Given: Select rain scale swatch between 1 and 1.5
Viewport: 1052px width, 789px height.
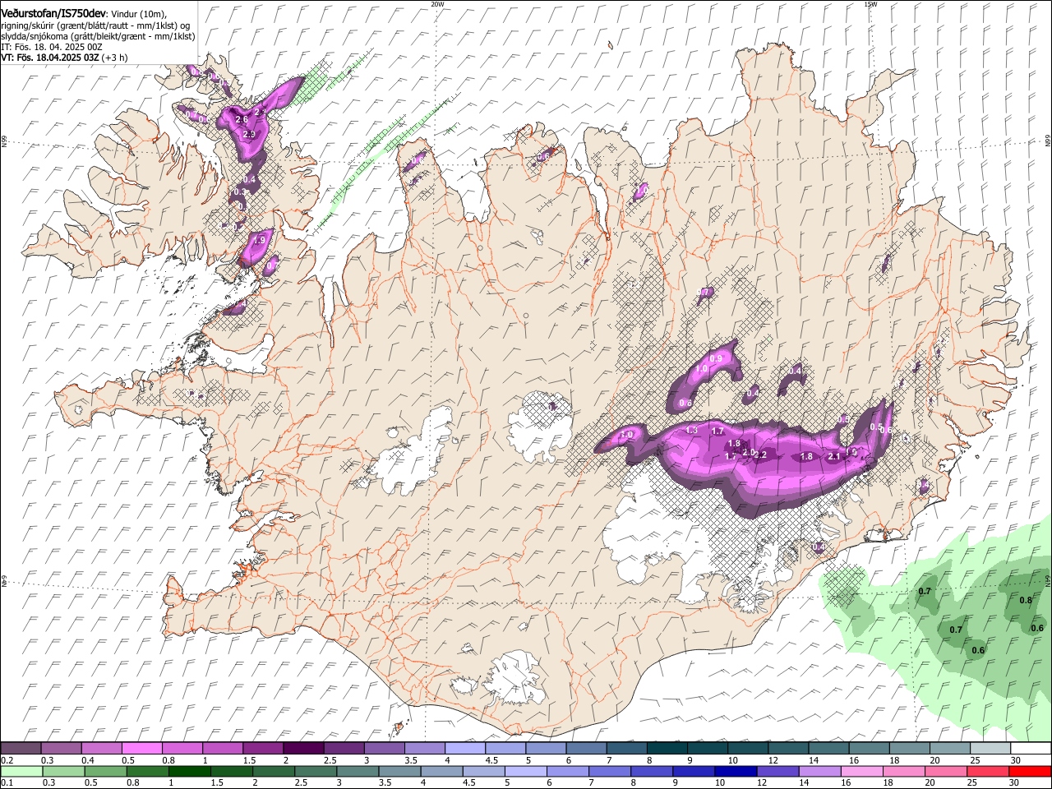Looking at the screenshot, I should 189,771.
